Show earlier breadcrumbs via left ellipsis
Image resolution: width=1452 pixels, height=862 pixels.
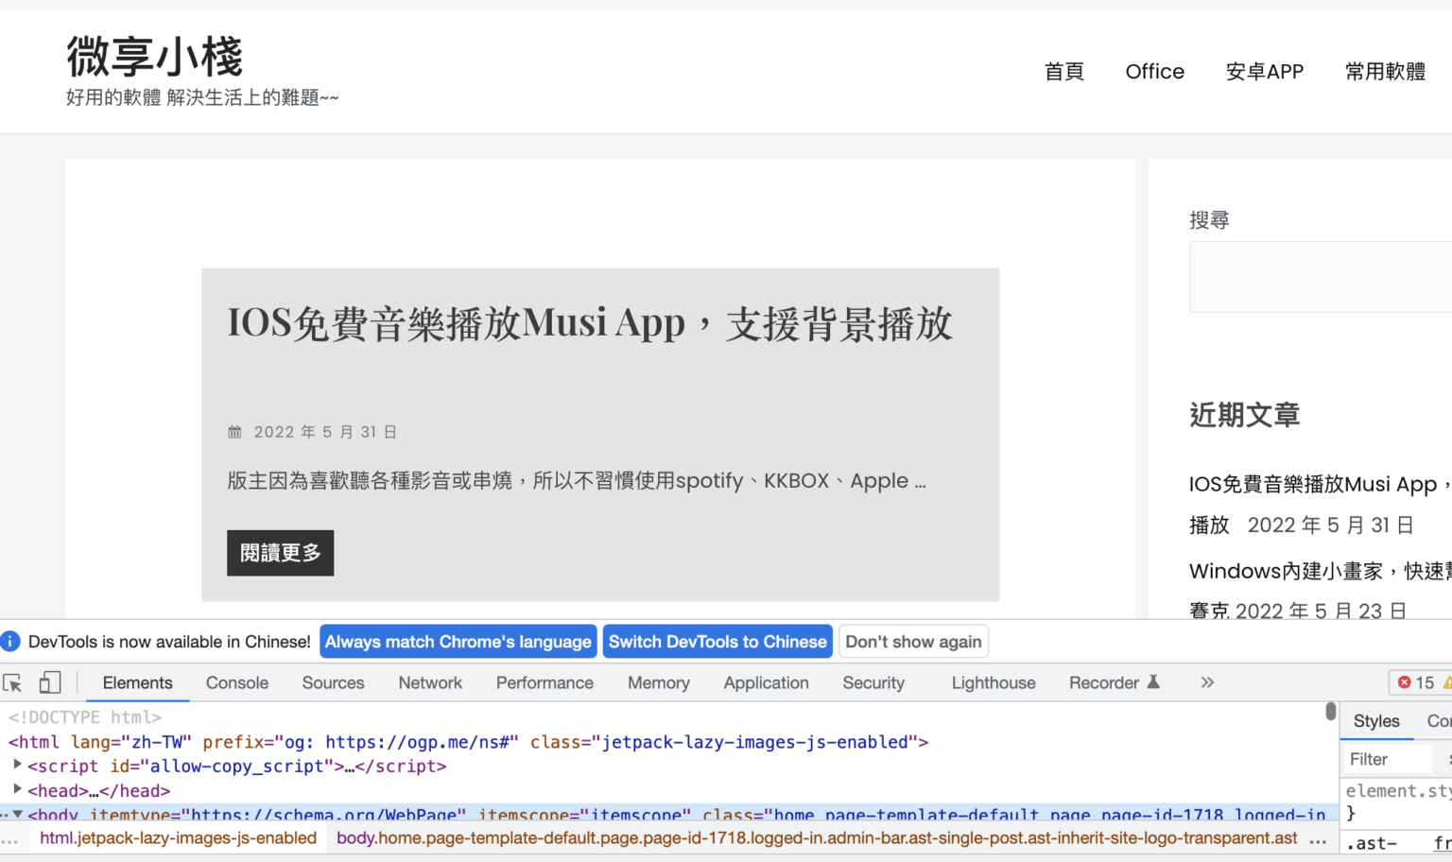click(x=10, y=838)
